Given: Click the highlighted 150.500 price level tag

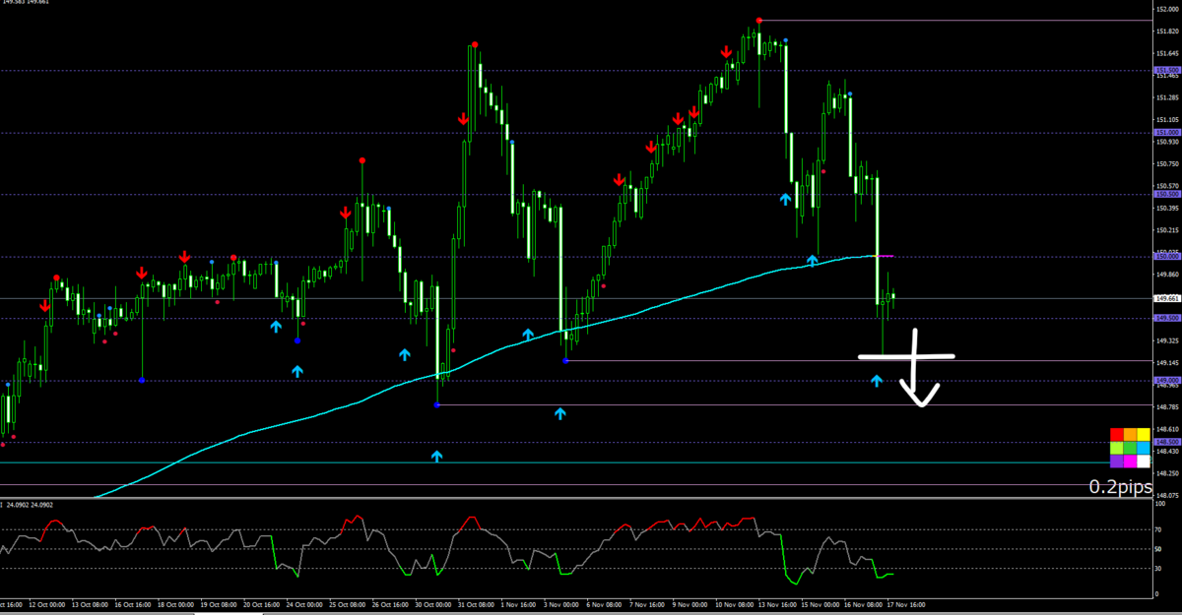Looking at the screenshot, I should [x=1167, y=194].
